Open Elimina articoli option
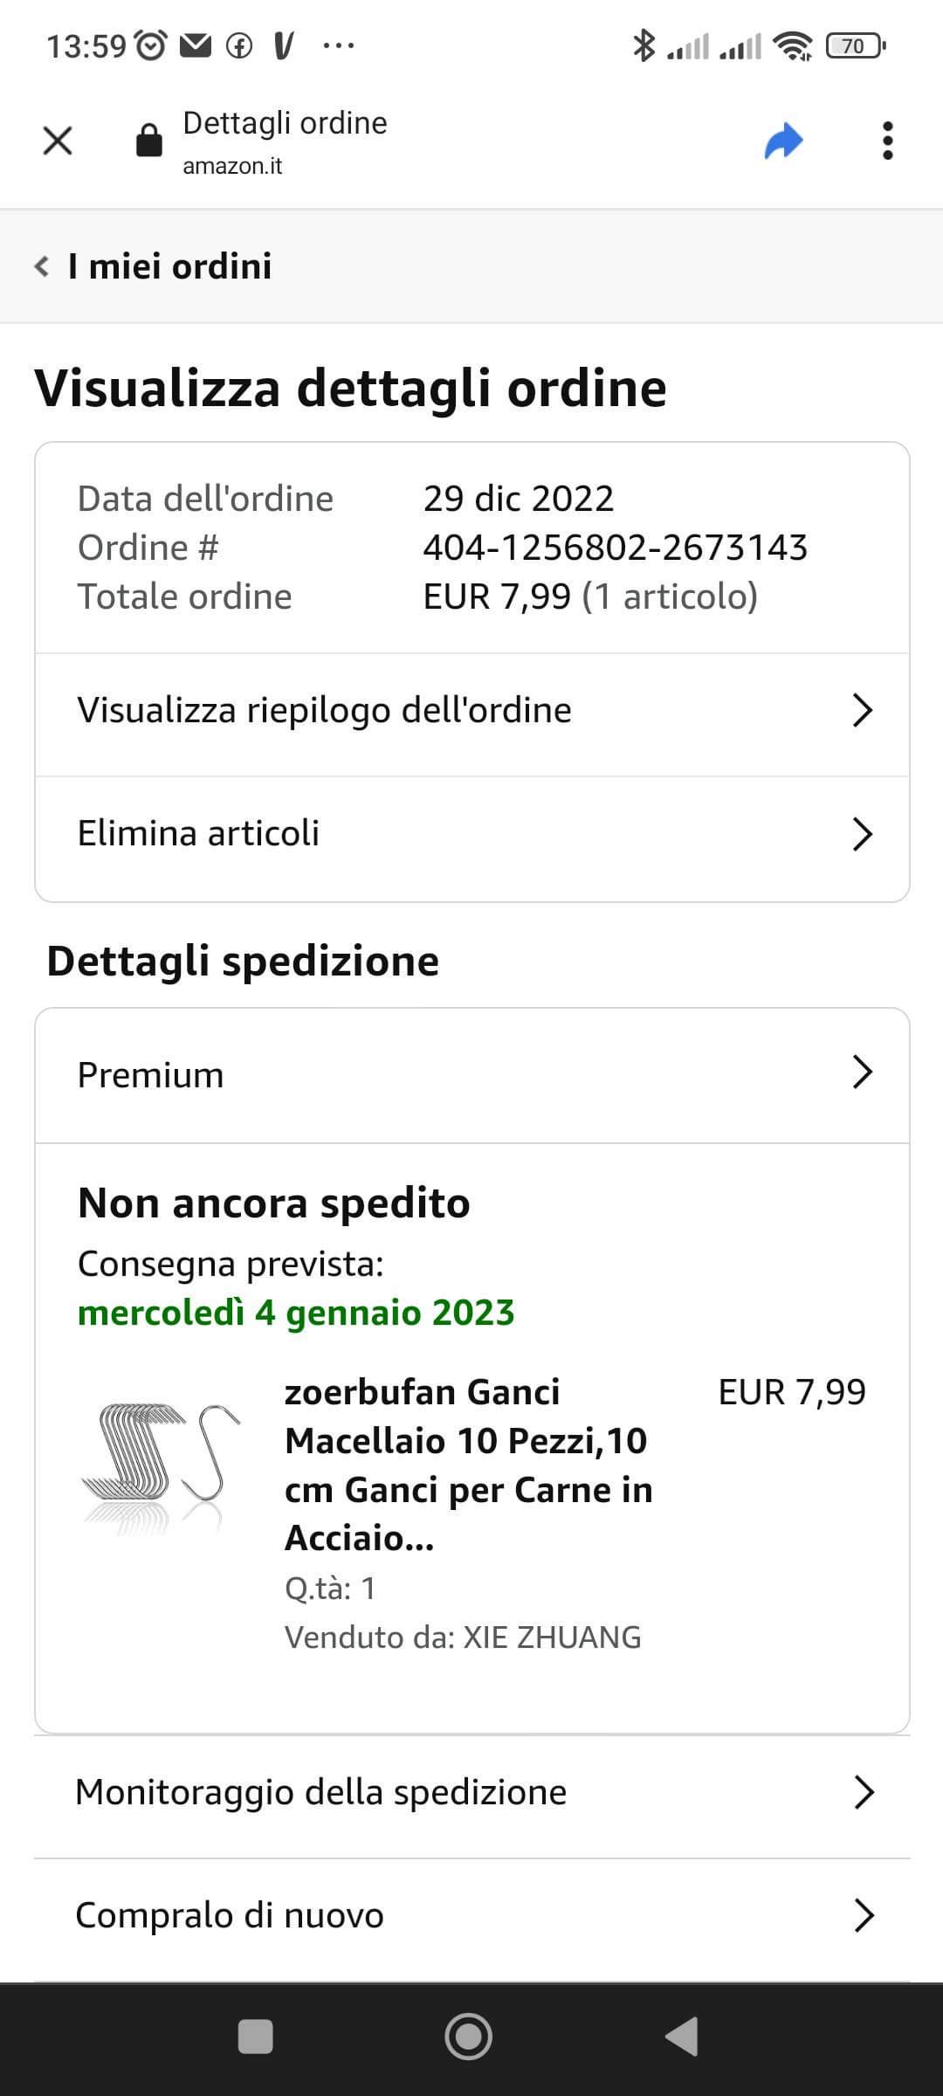The width and height of the screenshot is (943, 2096). [471, 834]
